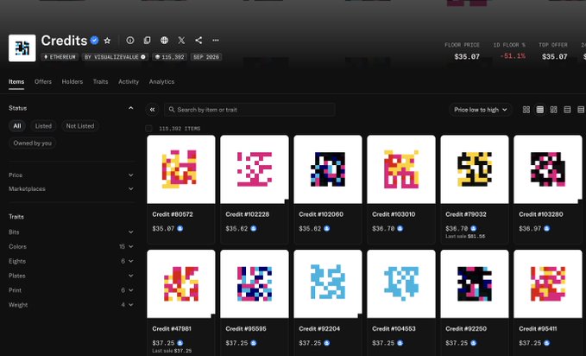Open the collection info icon
The width and height of the screenshot is (586, 356).
point(130,40)
